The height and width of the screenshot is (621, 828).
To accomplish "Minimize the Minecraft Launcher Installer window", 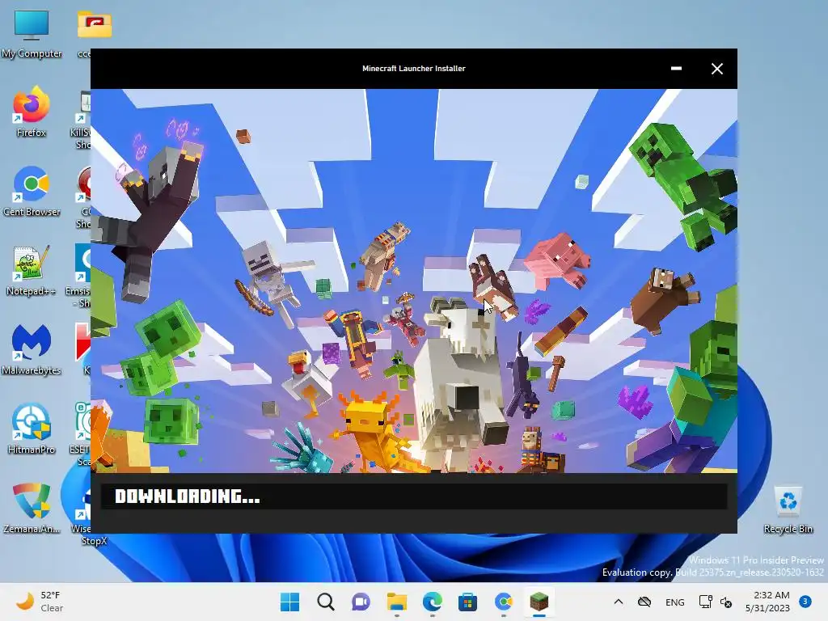I will tap(676, 68).
